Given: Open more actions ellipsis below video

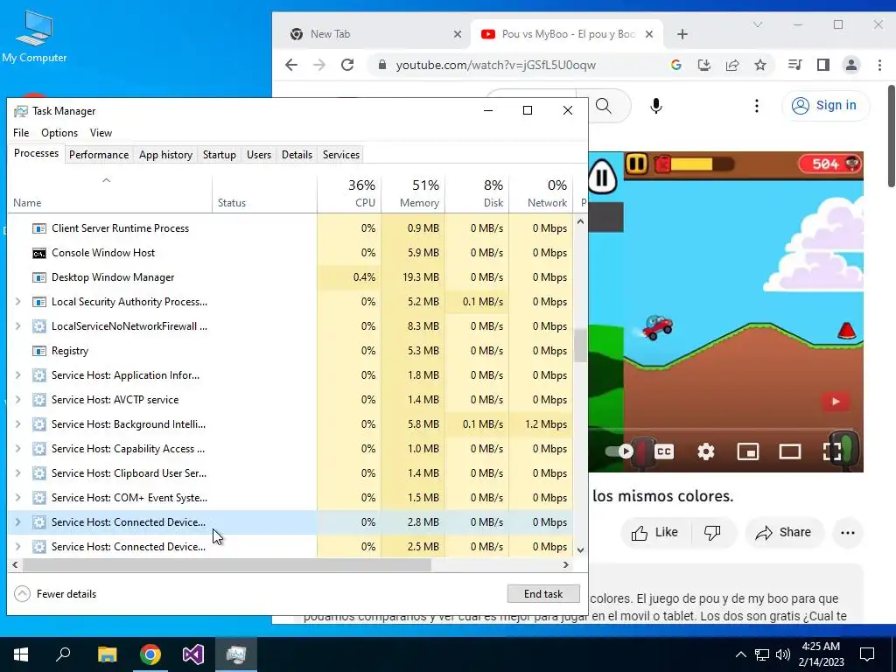Looking at the screenshot, I should click(x=847, y=533).
